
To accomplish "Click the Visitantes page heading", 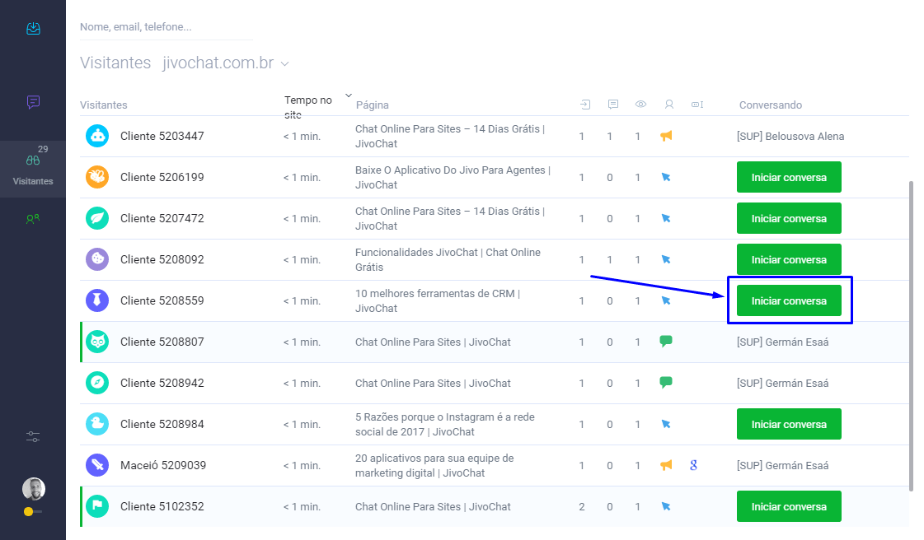I will tap(115, 63).
